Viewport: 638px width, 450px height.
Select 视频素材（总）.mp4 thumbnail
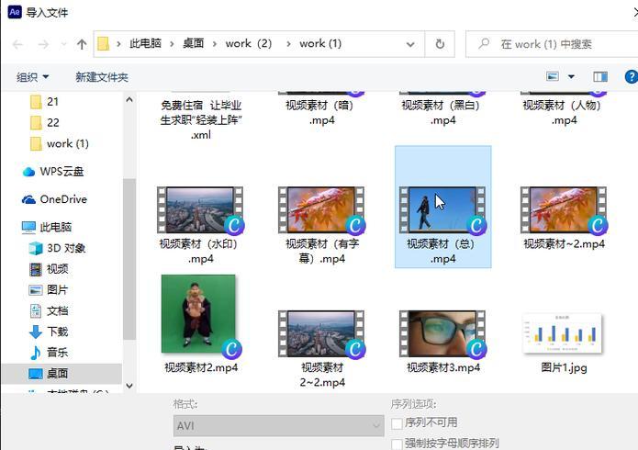[442, 209]
